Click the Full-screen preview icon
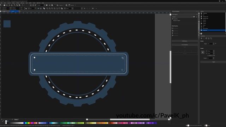The height and width of the screenshot is (127, 226). coord(47,5)
